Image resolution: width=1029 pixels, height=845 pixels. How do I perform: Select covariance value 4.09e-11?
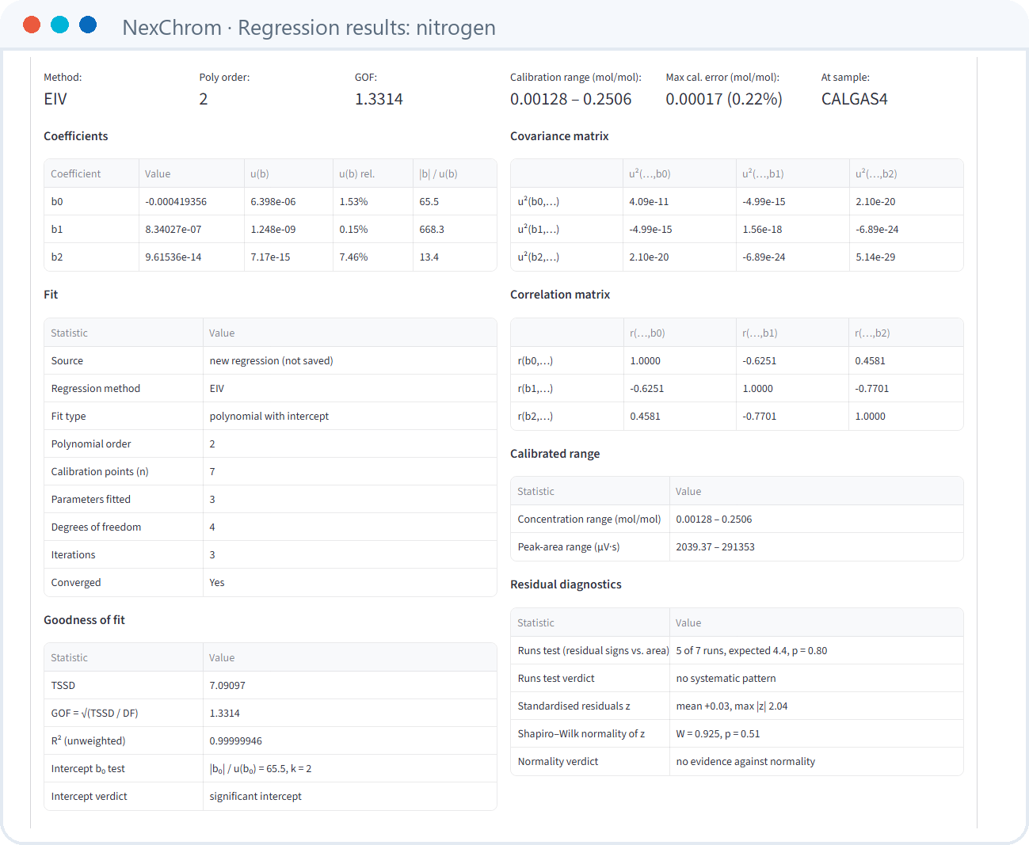(x=649, y=202)
